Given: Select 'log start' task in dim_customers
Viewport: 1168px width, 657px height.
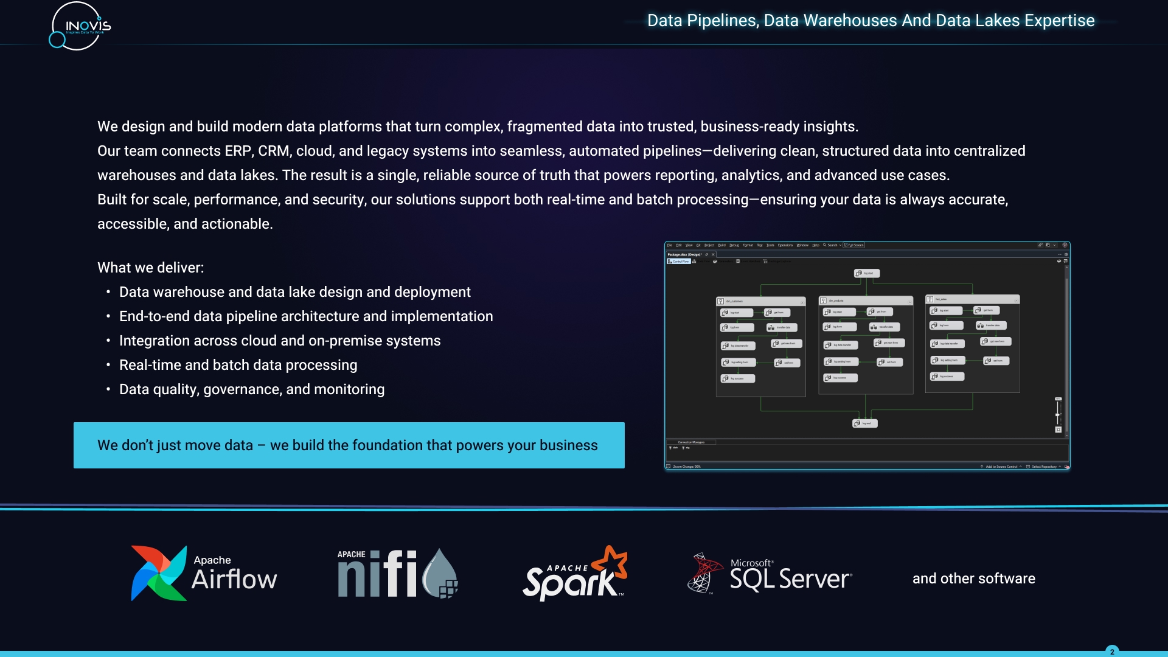Looking at the screenshot, I should [x=737, y=313].
